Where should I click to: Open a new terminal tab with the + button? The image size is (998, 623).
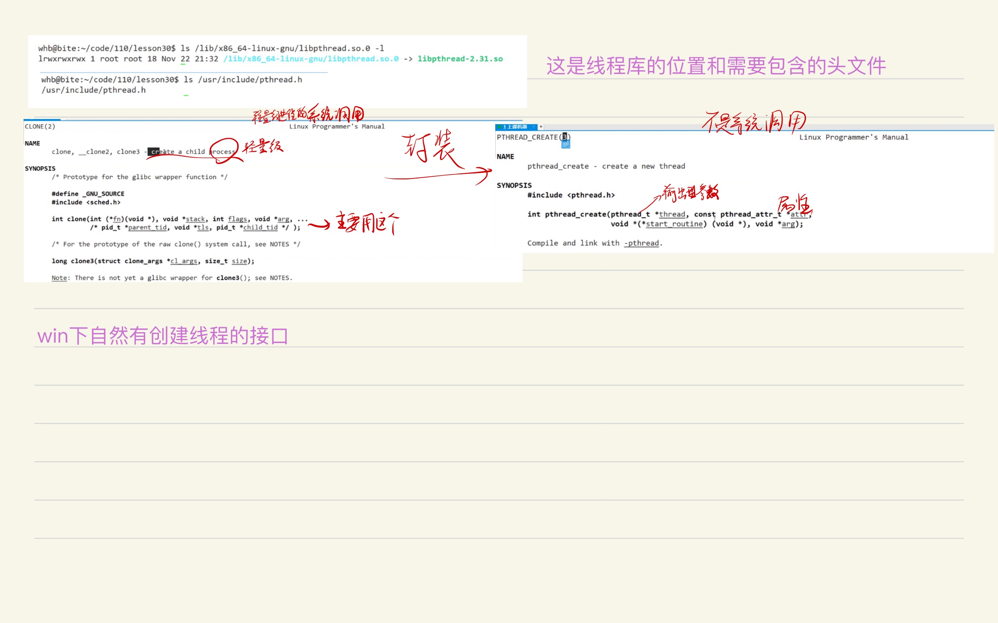click(x=541, y=126)
